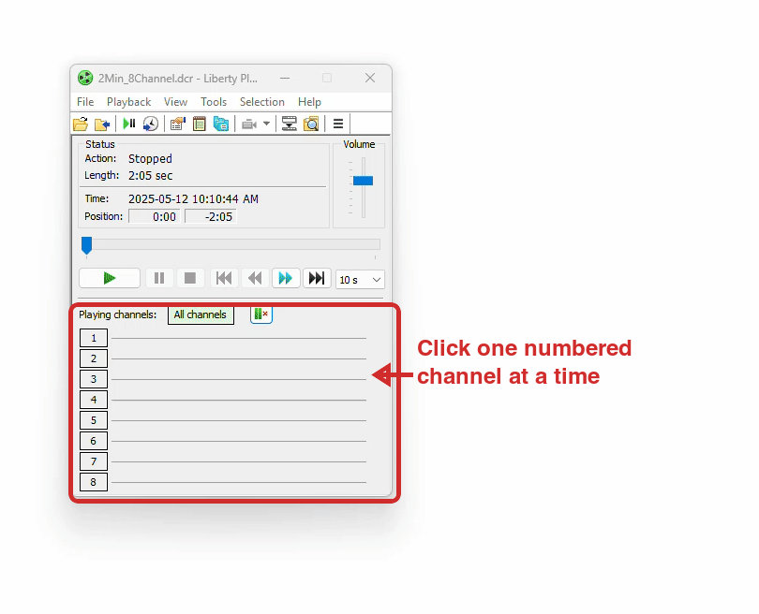Open the Help menu
759x614 pixels.
[309, 102]
